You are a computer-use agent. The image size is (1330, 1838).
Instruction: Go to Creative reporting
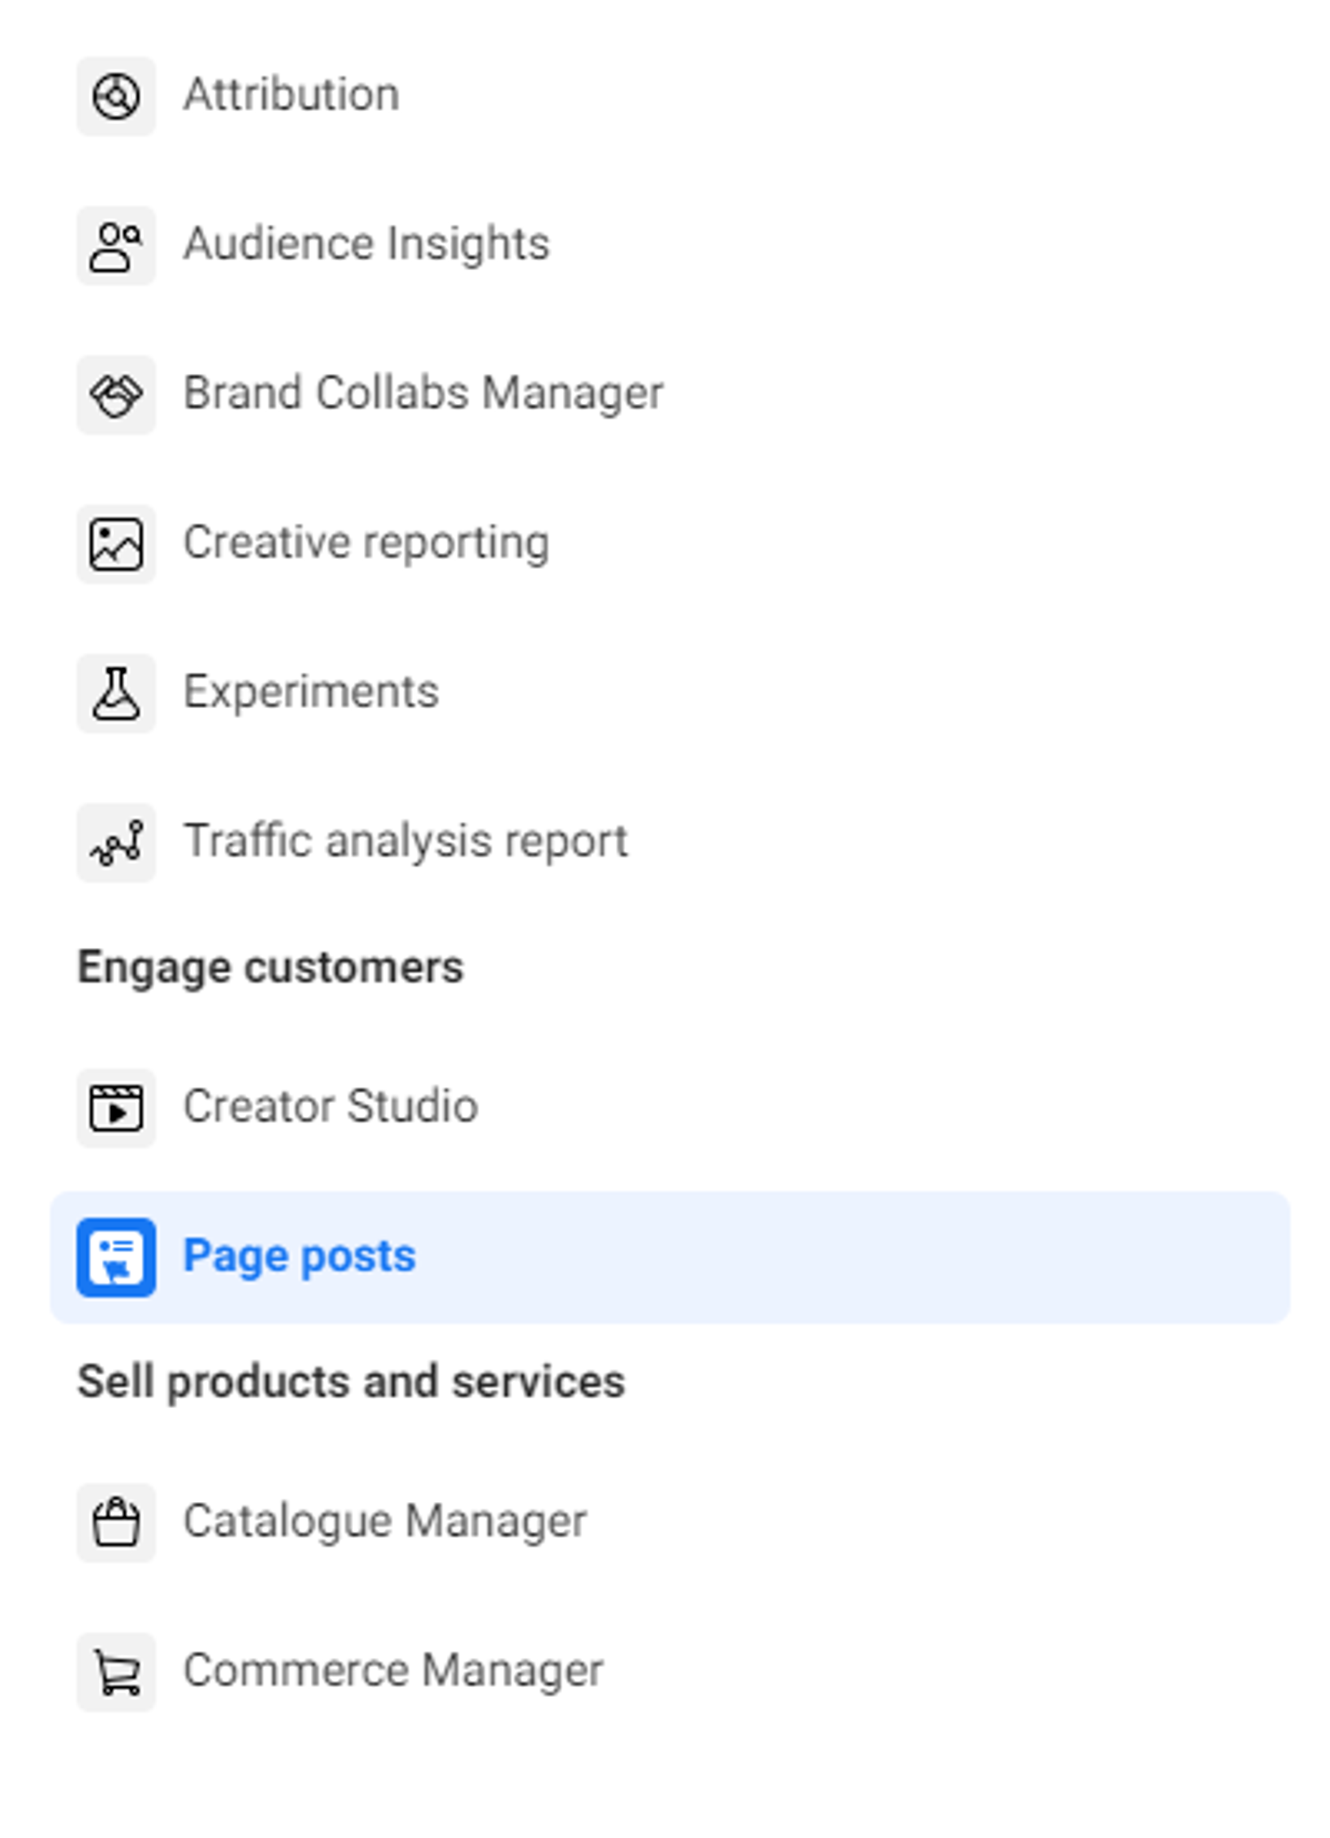366,542
